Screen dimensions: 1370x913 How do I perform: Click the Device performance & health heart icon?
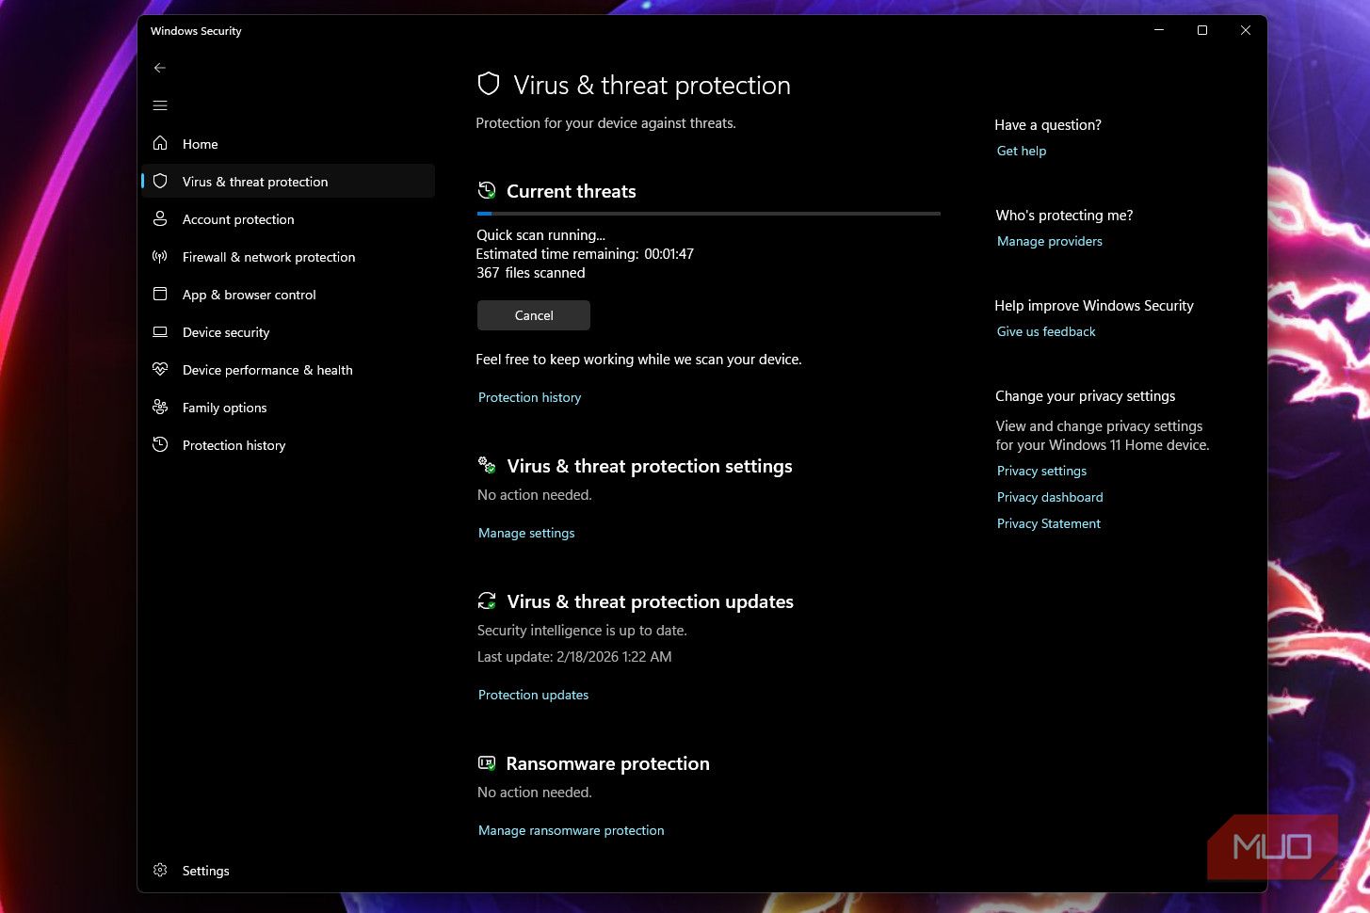[x=160, y=369]
